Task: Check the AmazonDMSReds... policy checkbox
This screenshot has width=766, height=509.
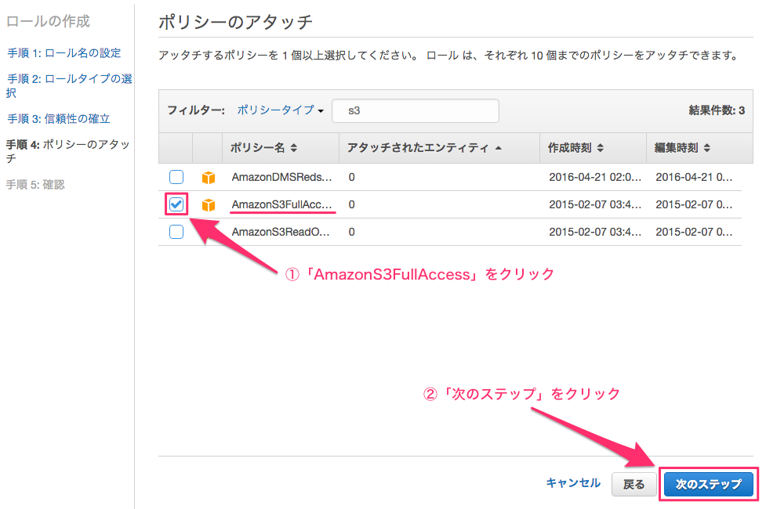Action: 176,177
